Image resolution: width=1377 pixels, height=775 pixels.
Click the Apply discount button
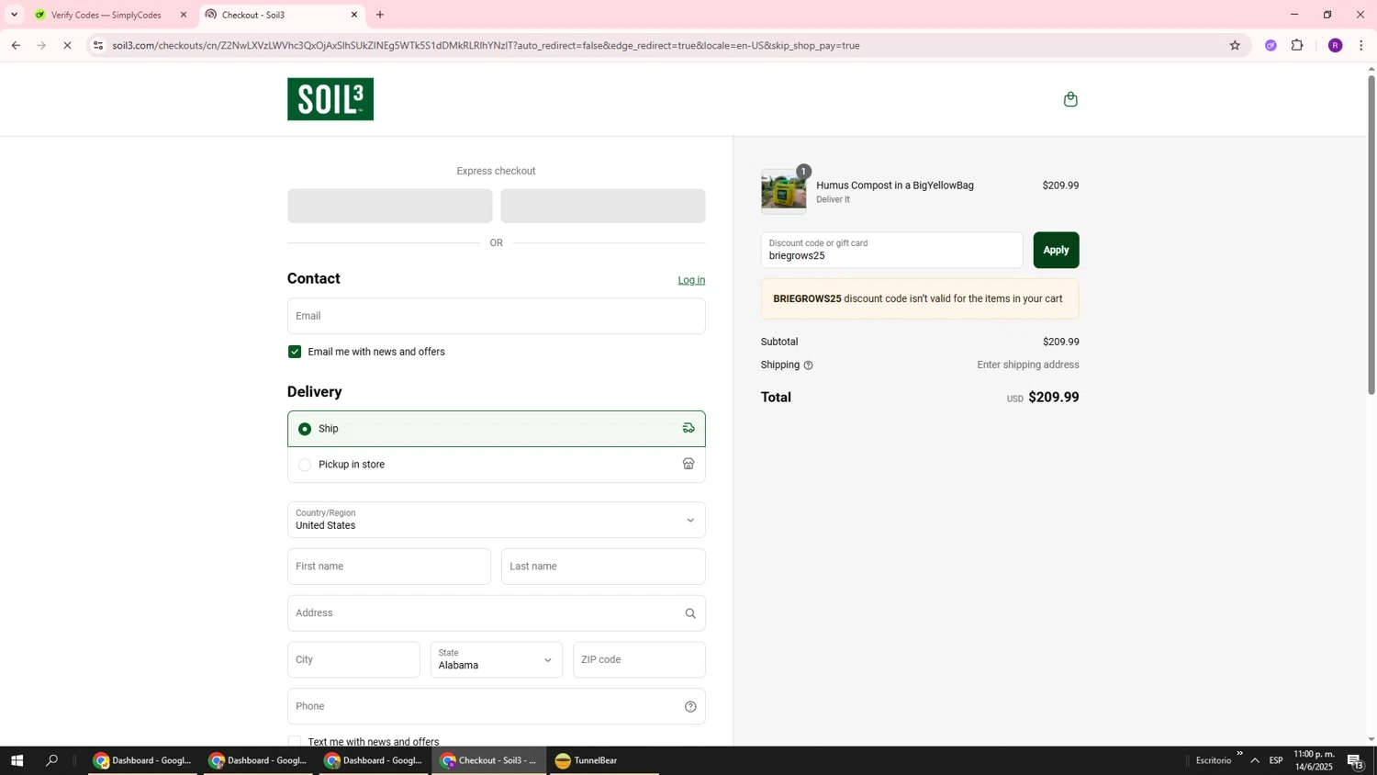[1056, 250]
